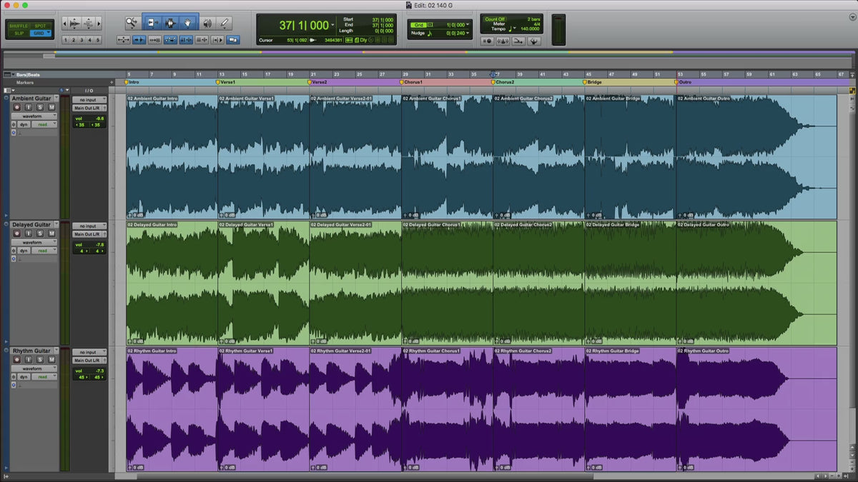The image size is (858, 482).
Task: Select the Grabber hand tool
Action: pyautogui.click(x=189, y=23)
